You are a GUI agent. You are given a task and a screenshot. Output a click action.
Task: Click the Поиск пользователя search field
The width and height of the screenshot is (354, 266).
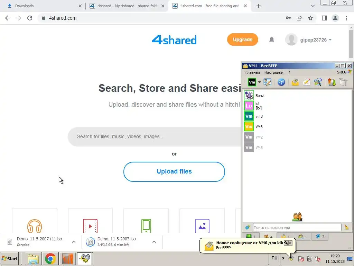[297, 227]
